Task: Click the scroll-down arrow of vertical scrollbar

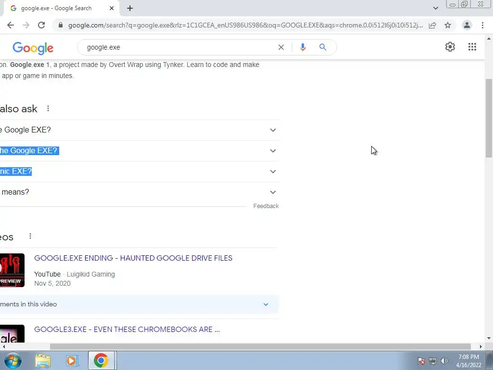Action: [x=489, y=338]
